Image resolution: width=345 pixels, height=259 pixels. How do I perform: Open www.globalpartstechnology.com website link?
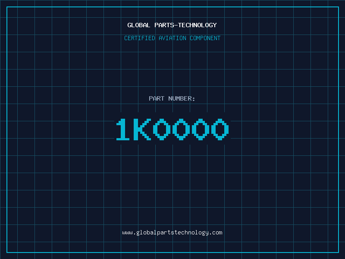point(172,233)
